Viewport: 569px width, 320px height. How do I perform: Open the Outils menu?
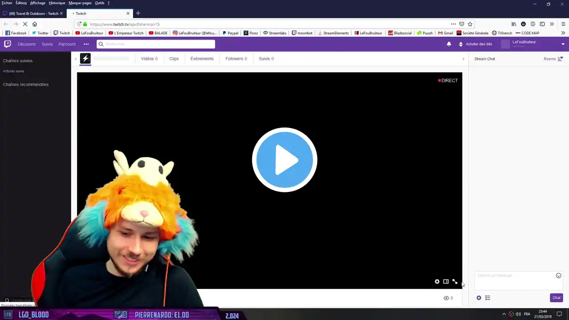click(100, 3)
